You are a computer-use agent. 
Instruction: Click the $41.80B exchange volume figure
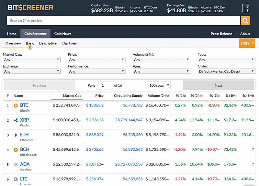(x=176, y=11)
